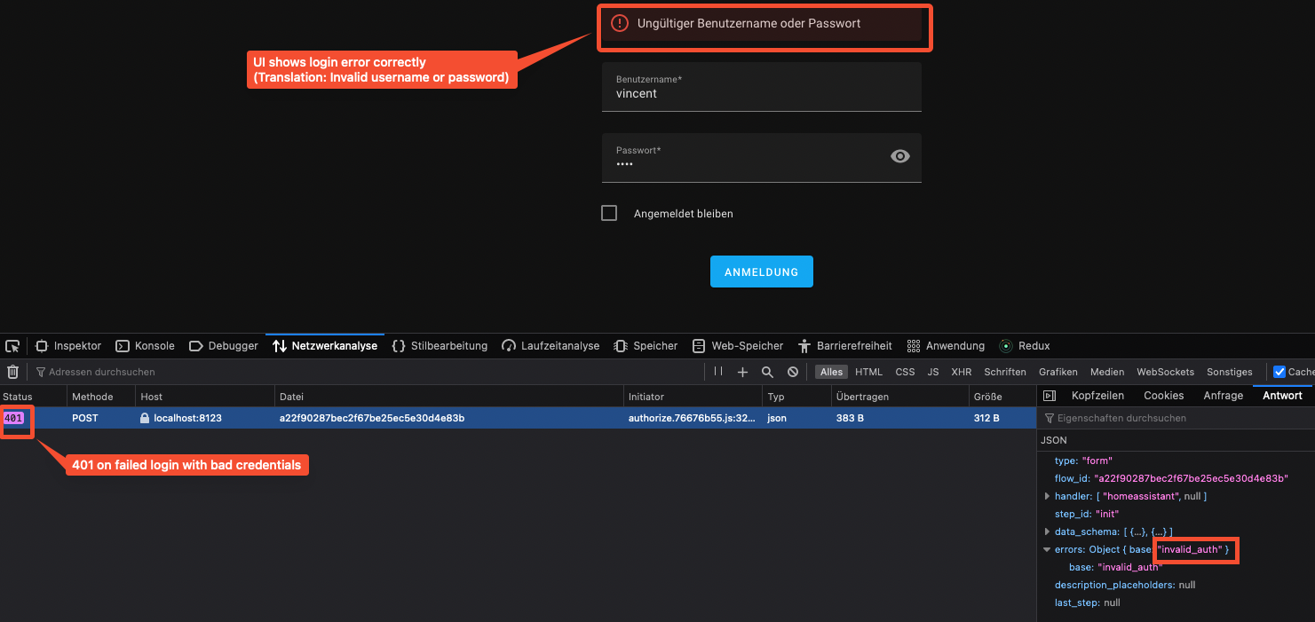This screenshot has height=622, width=1315.
Task: Open the Anwendung tab
Action: (x=947, y=346)
